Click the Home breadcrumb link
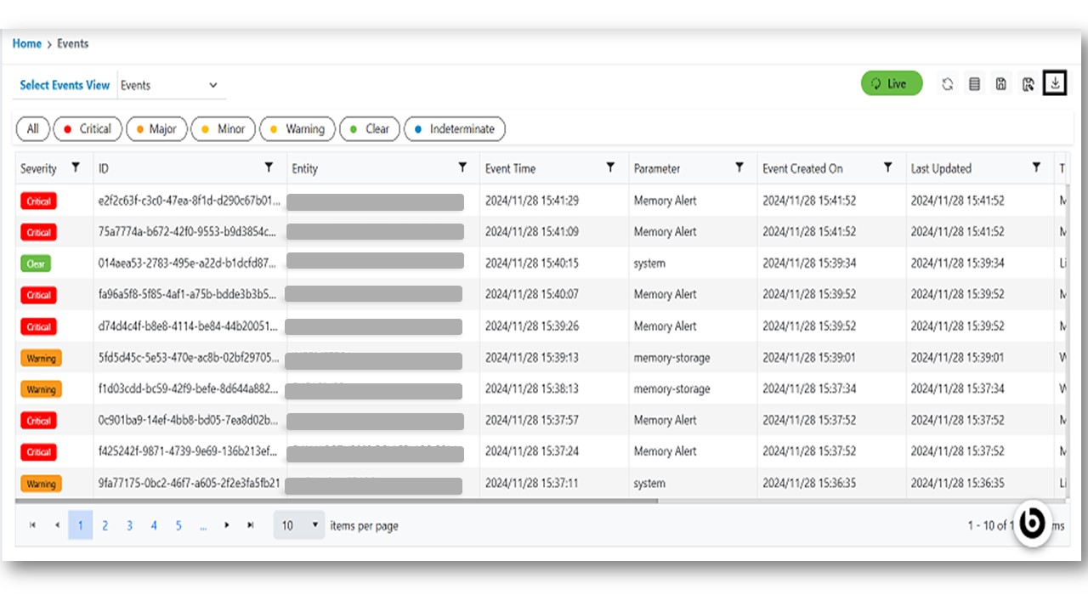 click(x=26, y=43)
